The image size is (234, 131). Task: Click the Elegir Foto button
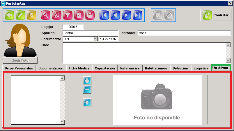[20, 60]
